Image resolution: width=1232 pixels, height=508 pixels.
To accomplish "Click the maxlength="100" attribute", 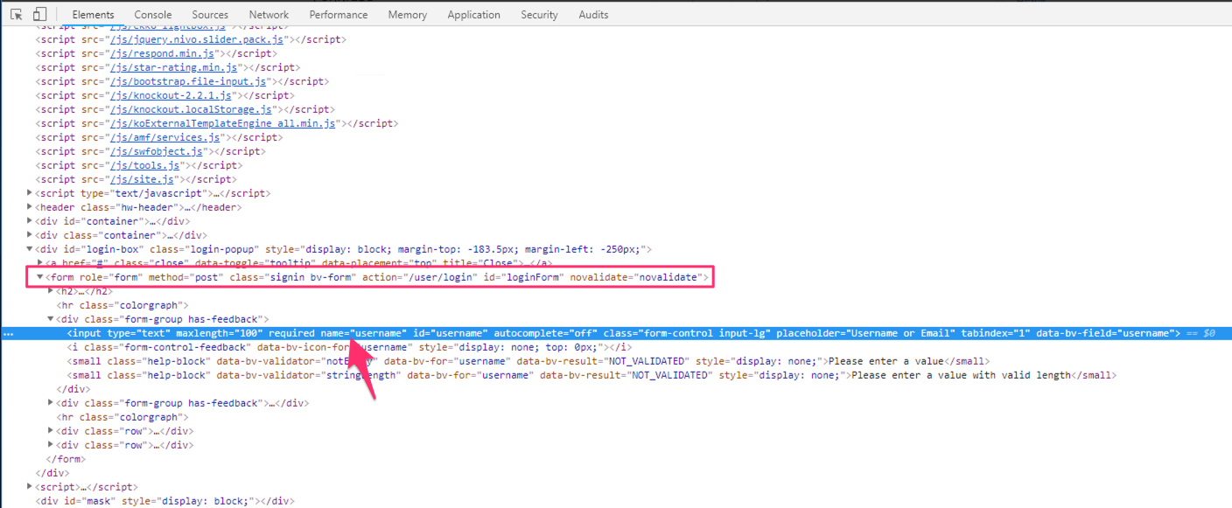I will (220, 333).
